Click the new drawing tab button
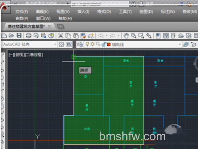The height and width of the screenshot is (149, 198). click(x=61, y=27)
